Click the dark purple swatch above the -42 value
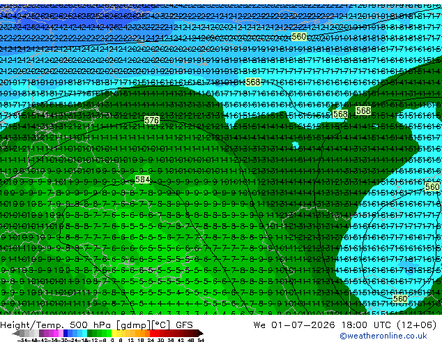This screenshot has width=442, height=342. (x=41, y=334)
